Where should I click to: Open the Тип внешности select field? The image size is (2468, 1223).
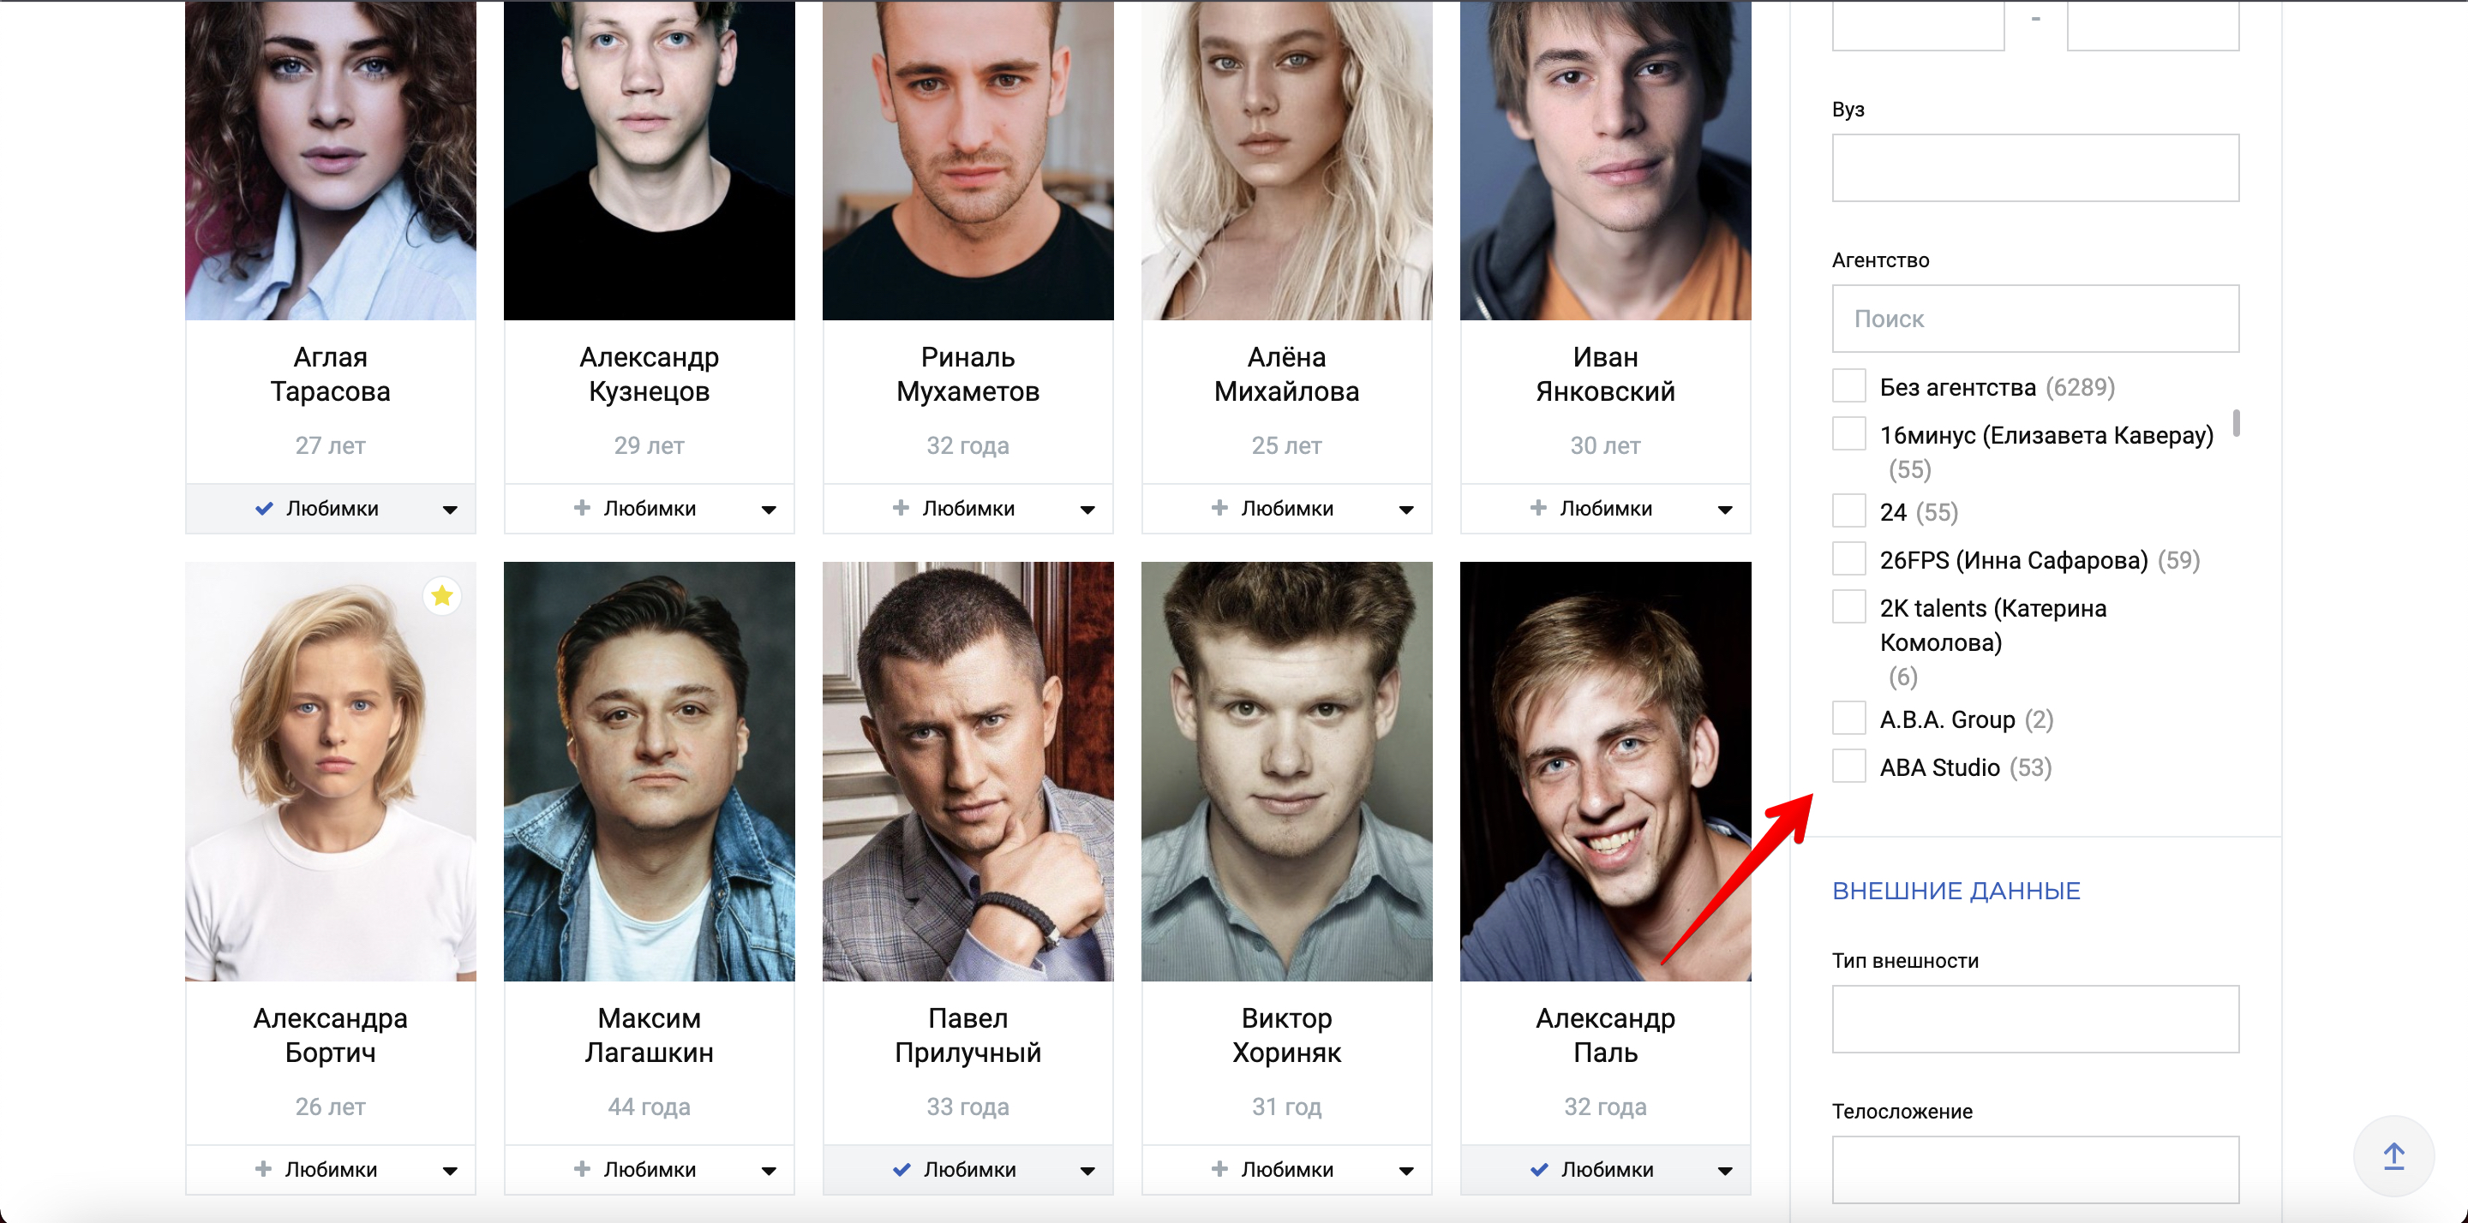point(2035,1019)
